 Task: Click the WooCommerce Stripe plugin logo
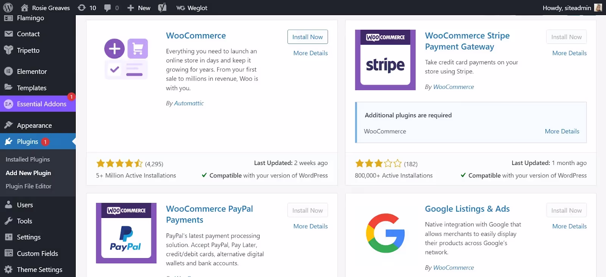[385, 60]
